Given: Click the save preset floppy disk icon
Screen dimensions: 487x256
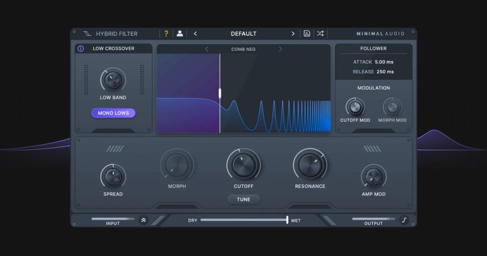Looking at the screenshot, I should pyautogui.click(x=307, y=34).
